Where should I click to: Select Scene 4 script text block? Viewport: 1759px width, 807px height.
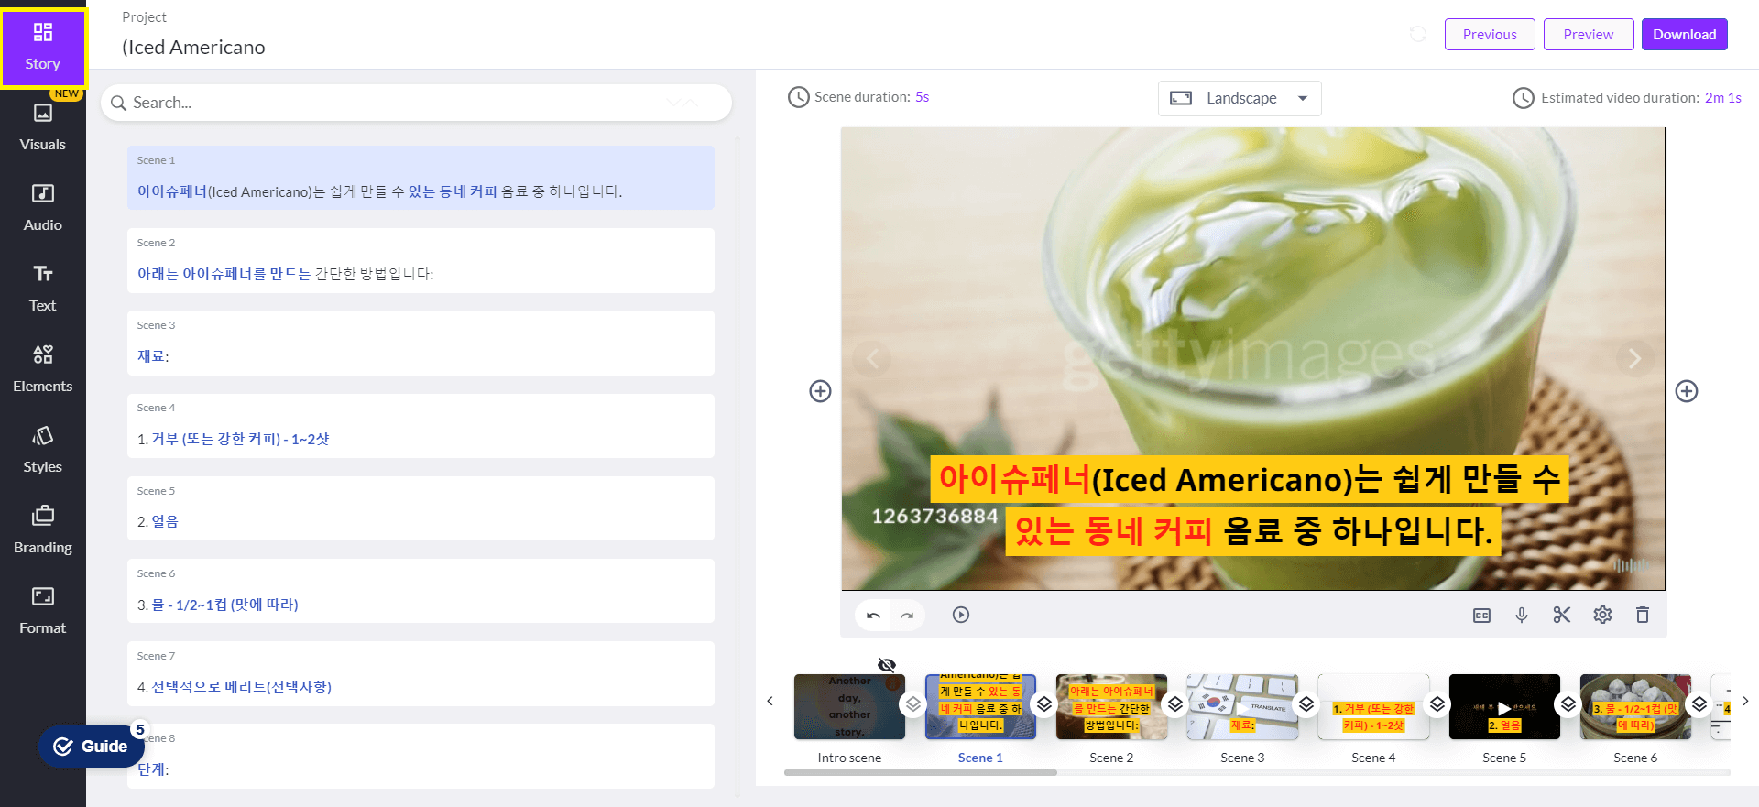point(421,426)
